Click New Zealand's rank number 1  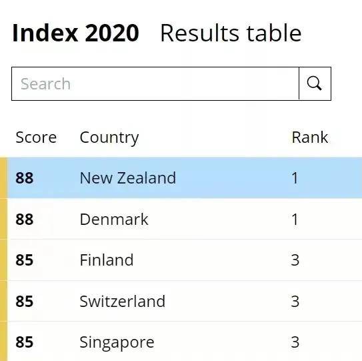[x=295, y=178]
